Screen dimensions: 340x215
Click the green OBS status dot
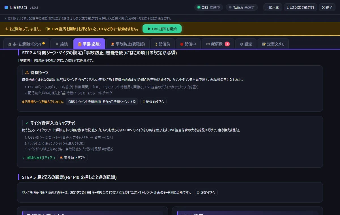pos(199,7)
